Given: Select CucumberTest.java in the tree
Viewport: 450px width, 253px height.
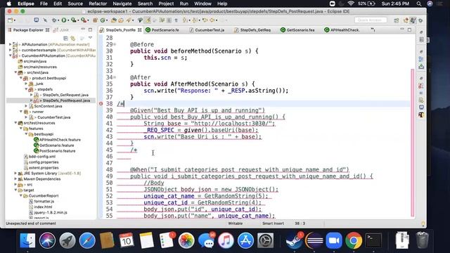Looking at the screenshot, I should 53,117.
